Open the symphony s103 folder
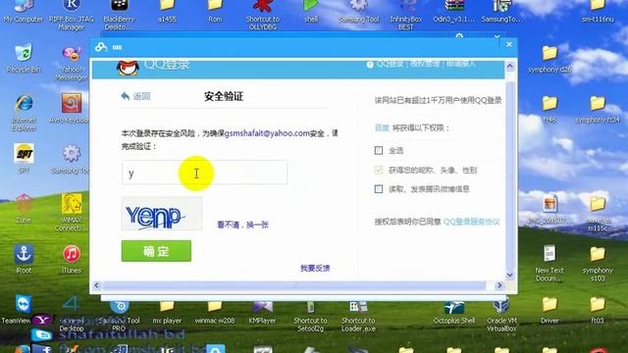This screenshot has width=628, height=353. point(598,264)
